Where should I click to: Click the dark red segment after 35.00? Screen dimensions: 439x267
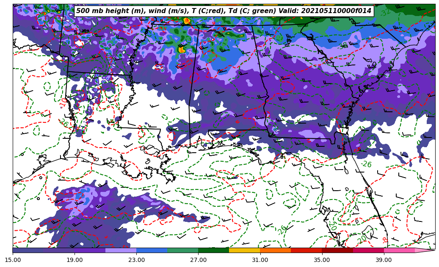click(337, 250)
